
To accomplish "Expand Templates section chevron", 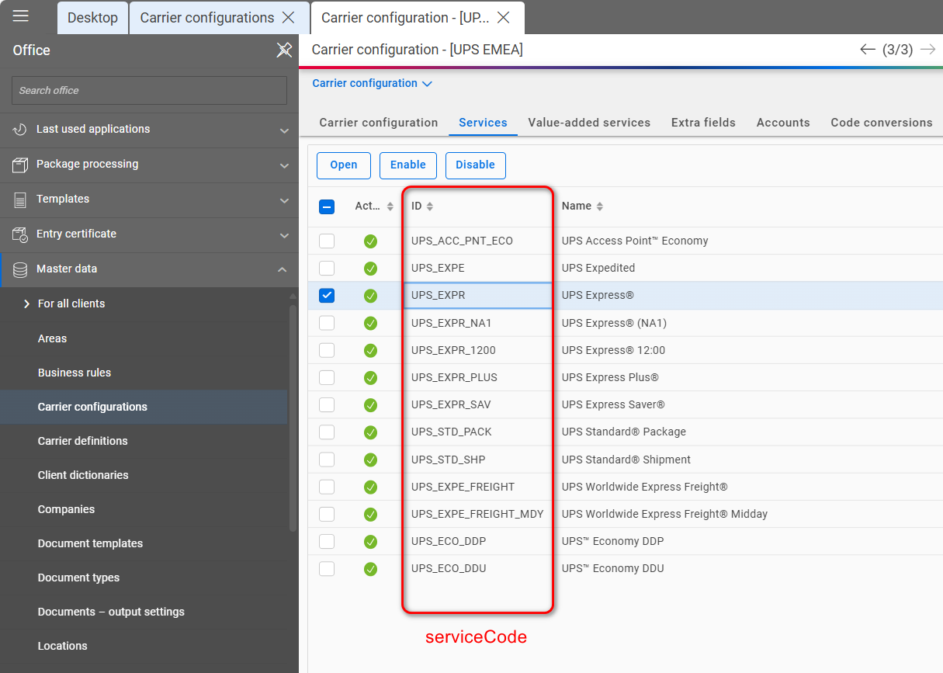I will tap(284, 200).
